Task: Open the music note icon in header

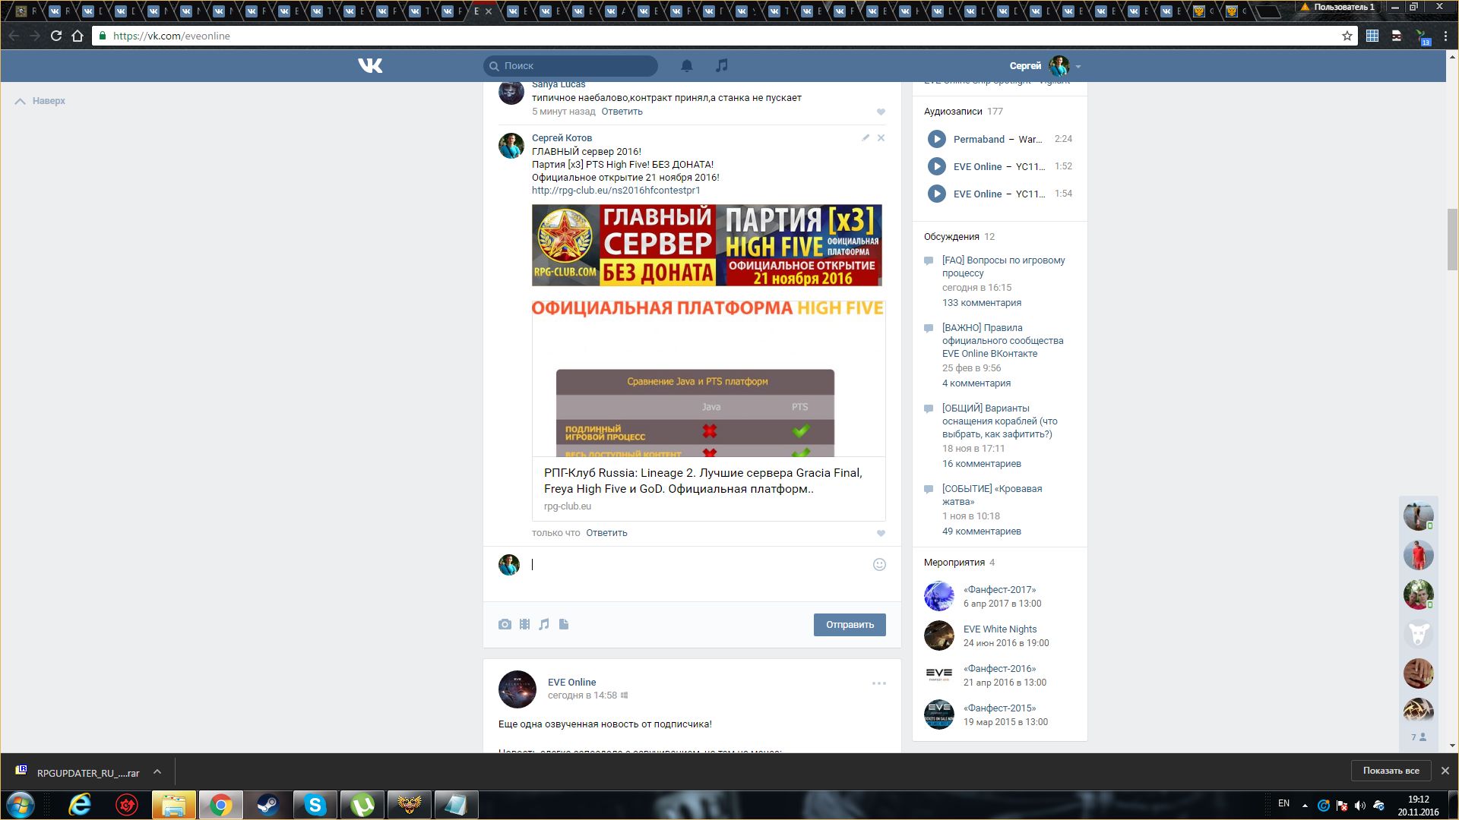Action: point(722,66)
